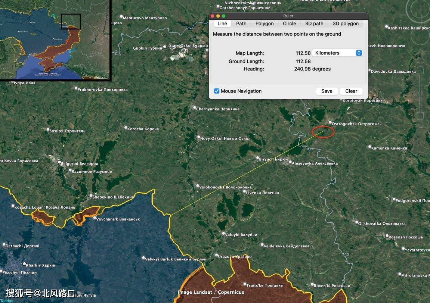This screenshot has width=430, height=303.
Task: Click the Valuyki placemark dot
Action: [223, 234]
